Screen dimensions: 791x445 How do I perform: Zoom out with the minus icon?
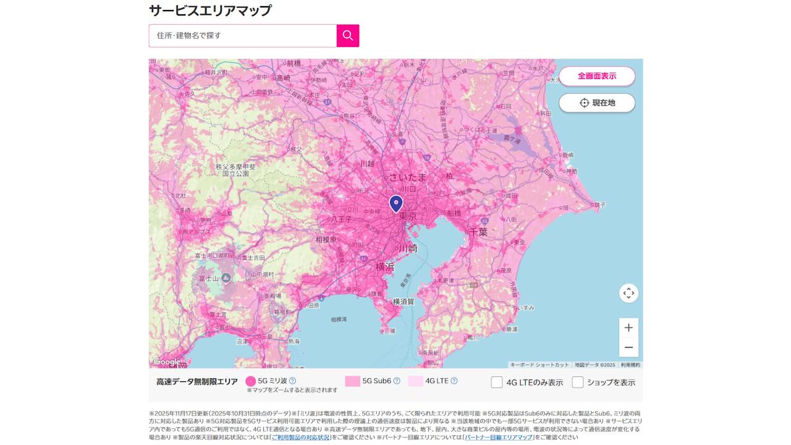point(628,347)
